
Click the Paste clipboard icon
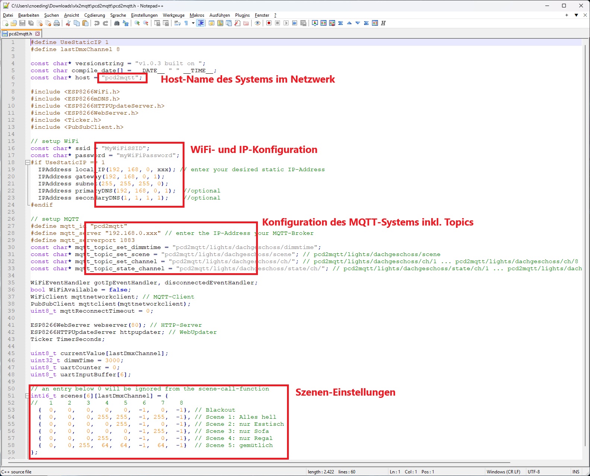pos(85,23)
